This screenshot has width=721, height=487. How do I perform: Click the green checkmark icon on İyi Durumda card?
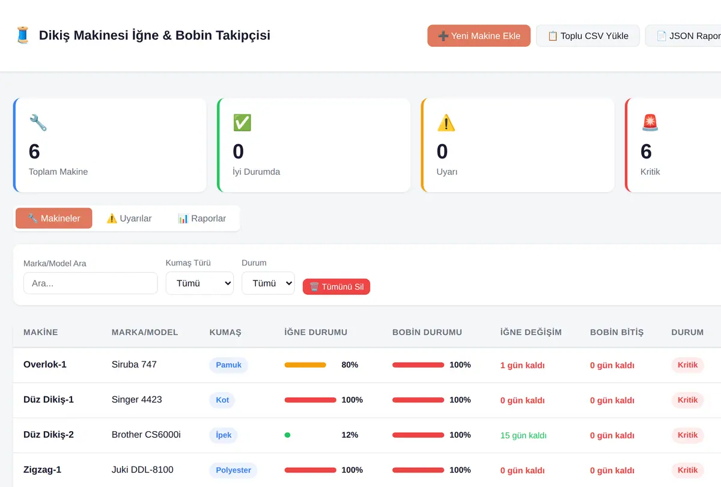(x=242, y=123)
